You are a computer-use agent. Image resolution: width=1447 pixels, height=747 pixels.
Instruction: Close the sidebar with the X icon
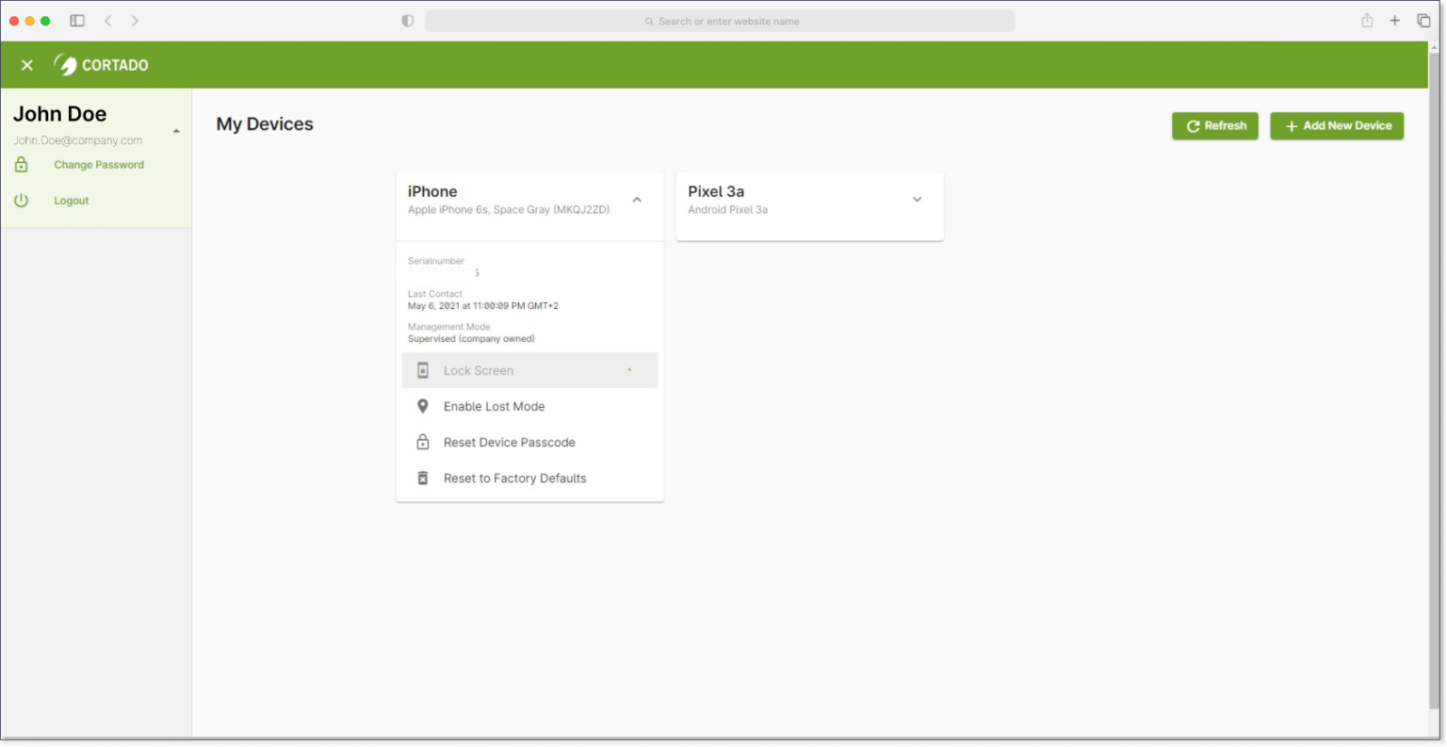click(x=27, y=65)
